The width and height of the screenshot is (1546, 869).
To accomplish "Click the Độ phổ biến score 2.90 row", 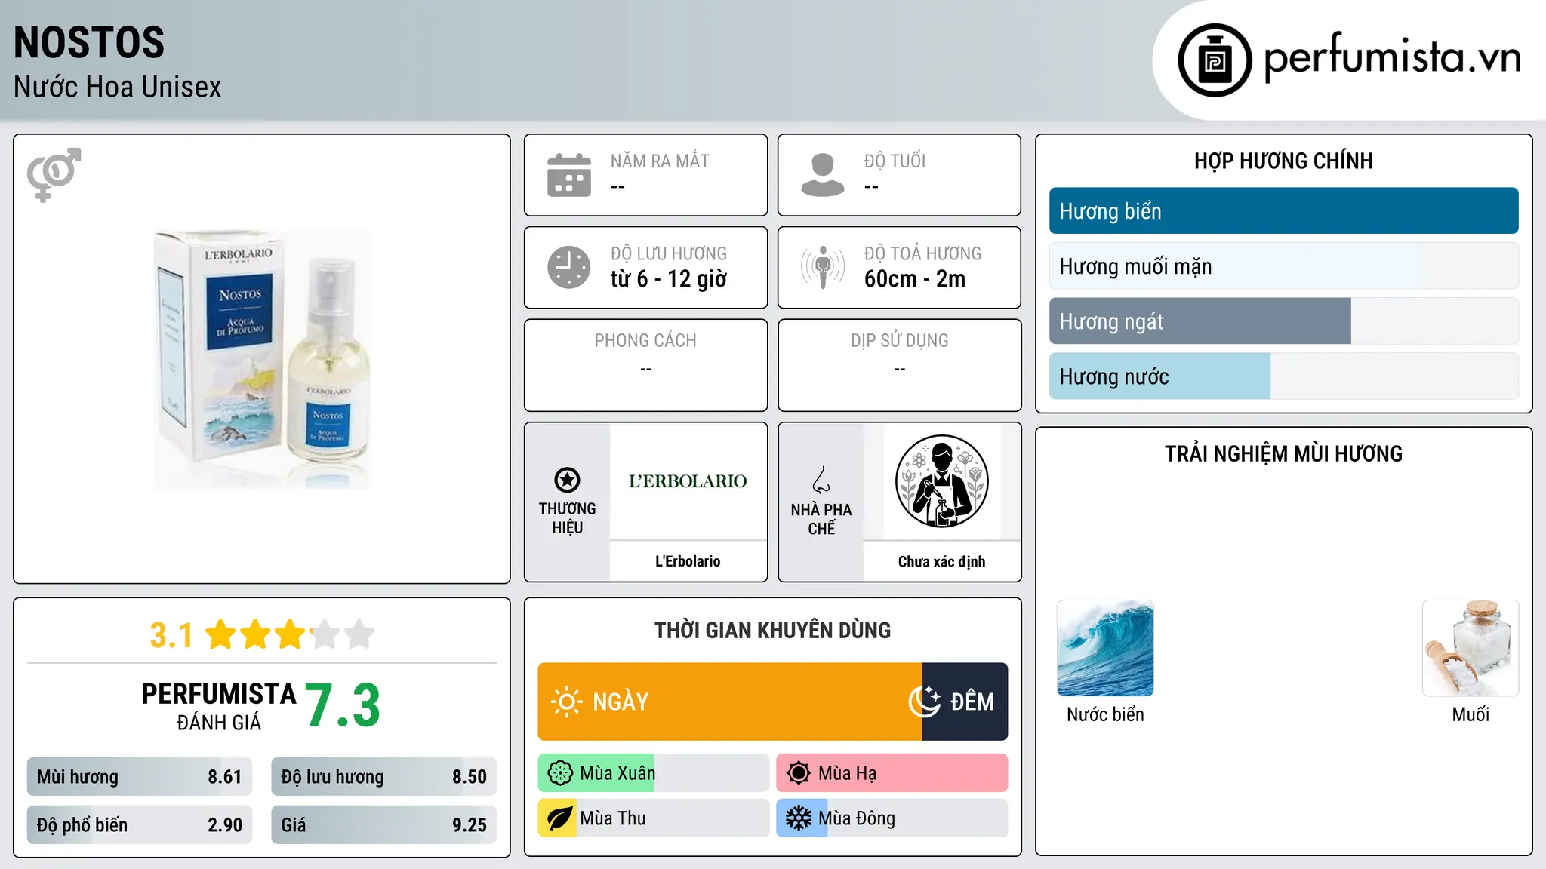I will tap(140, 825).
